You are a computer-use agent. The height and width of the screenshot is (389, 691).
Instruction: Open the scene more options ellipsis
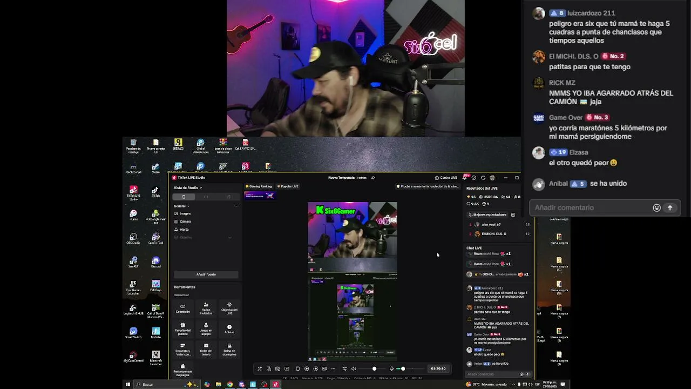coord(236,206)
